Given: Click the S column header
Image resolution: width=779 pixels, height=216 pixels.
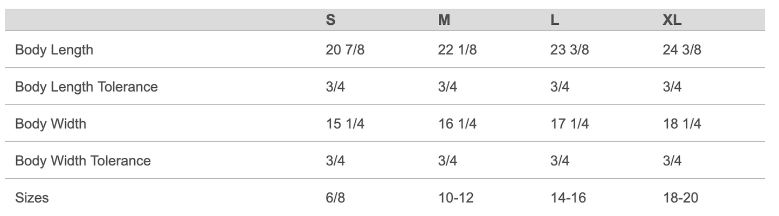Looking at the screenshot, I should [x=330, y=20].
